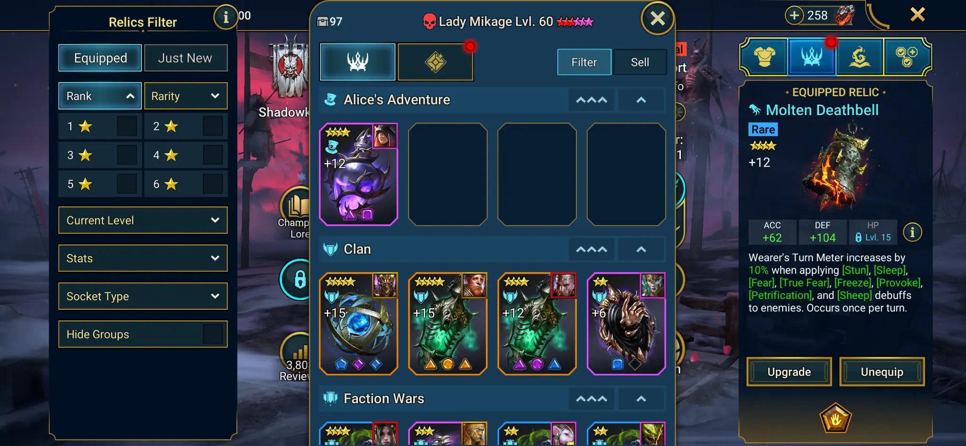Tap the hexagon hand icon below Upgrade
966x446 pixels.
(x=835, y=418)
